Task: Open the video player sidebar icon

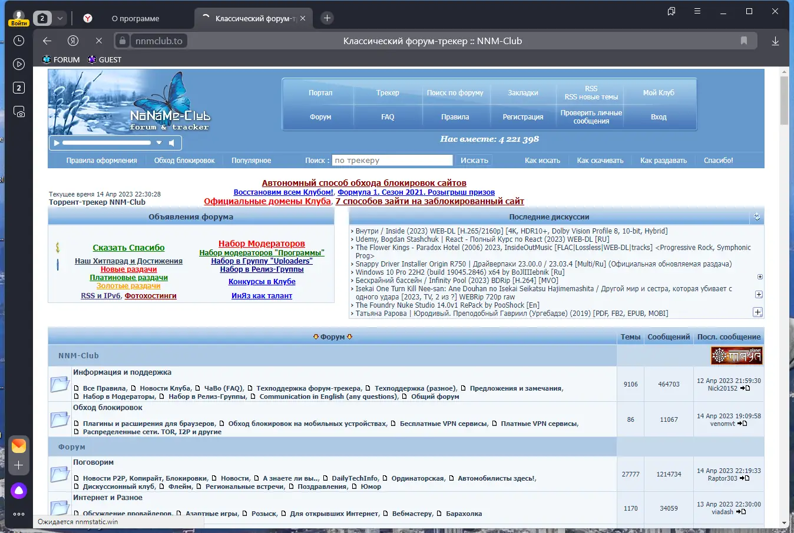Action: 19,64
